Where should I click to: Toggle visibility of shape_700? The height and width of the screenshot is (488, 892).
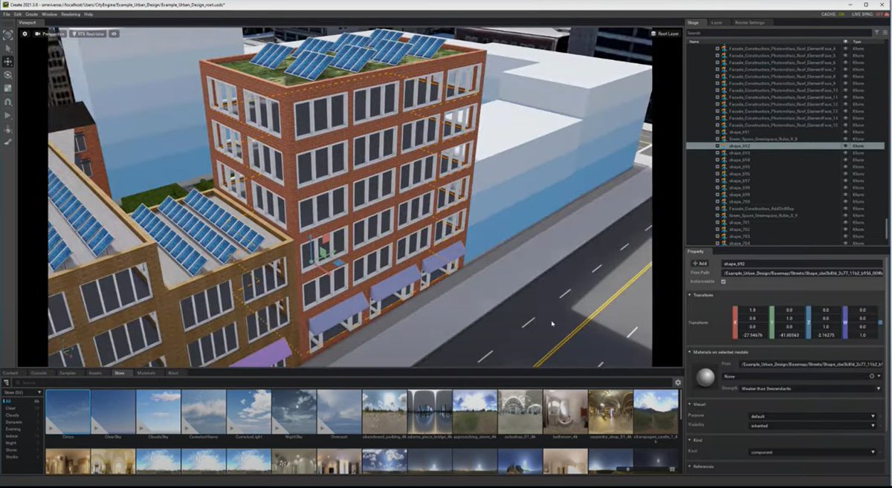845,201
